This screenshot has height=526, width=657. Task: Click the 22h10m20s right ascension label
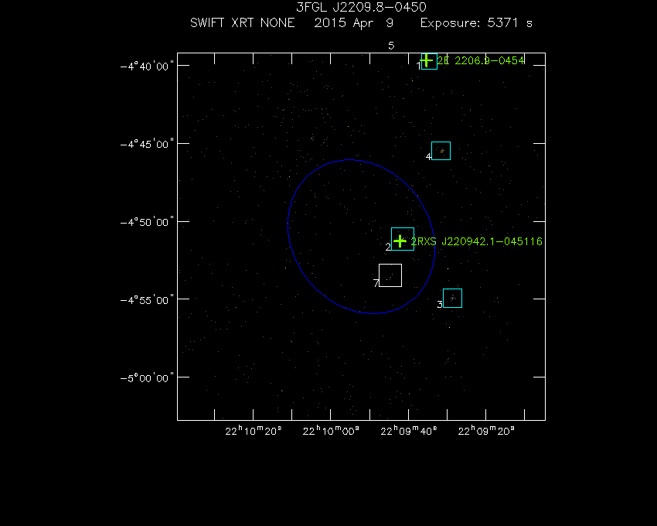254,431
